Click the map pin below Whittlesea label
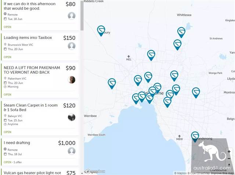 (x=181, y=32)
